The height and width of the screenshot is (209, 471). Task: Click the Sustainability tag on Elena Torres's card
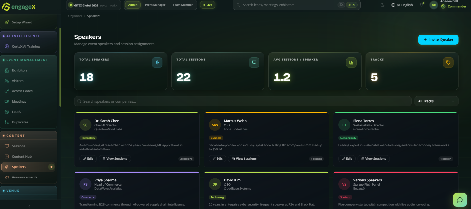click(x=348, y=138)
